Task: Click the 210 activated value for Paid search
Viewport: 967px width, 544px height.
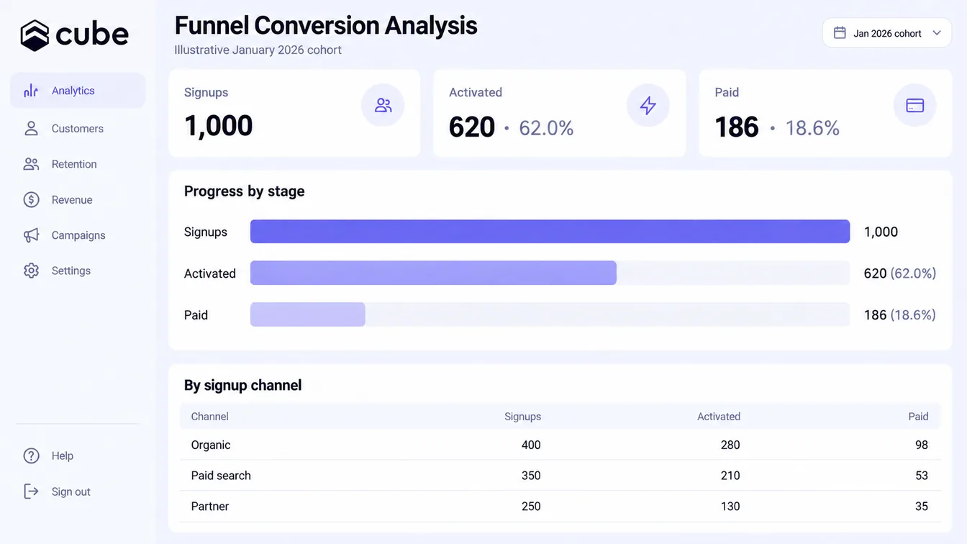Action: 730,476
